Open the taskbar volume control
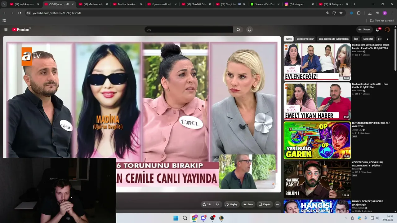397x223 pixels. click(x=377, y=218)
